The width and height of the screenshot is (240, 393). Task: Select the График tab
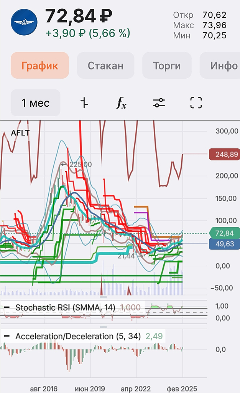(x=40, y=65)
